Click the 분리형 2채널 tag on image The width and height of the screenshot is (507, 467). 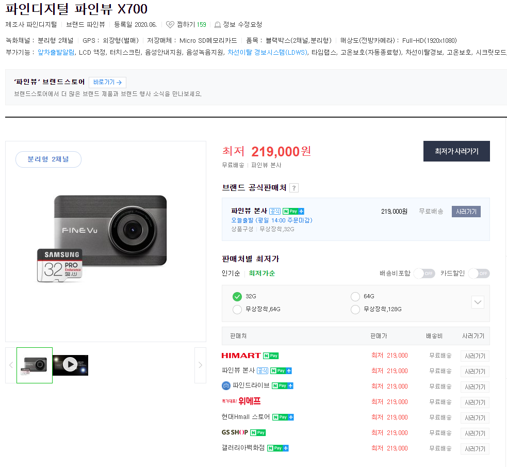(48, 159)
